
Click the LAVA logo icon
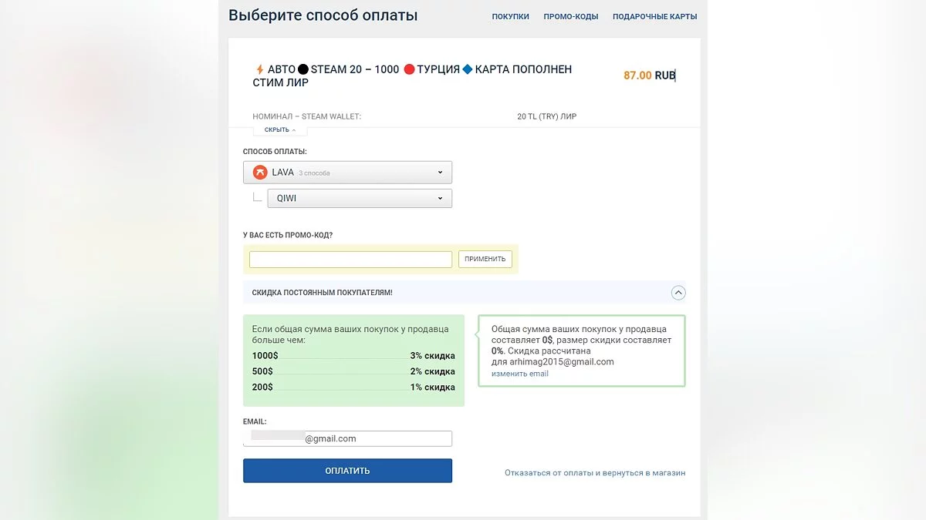260,173
